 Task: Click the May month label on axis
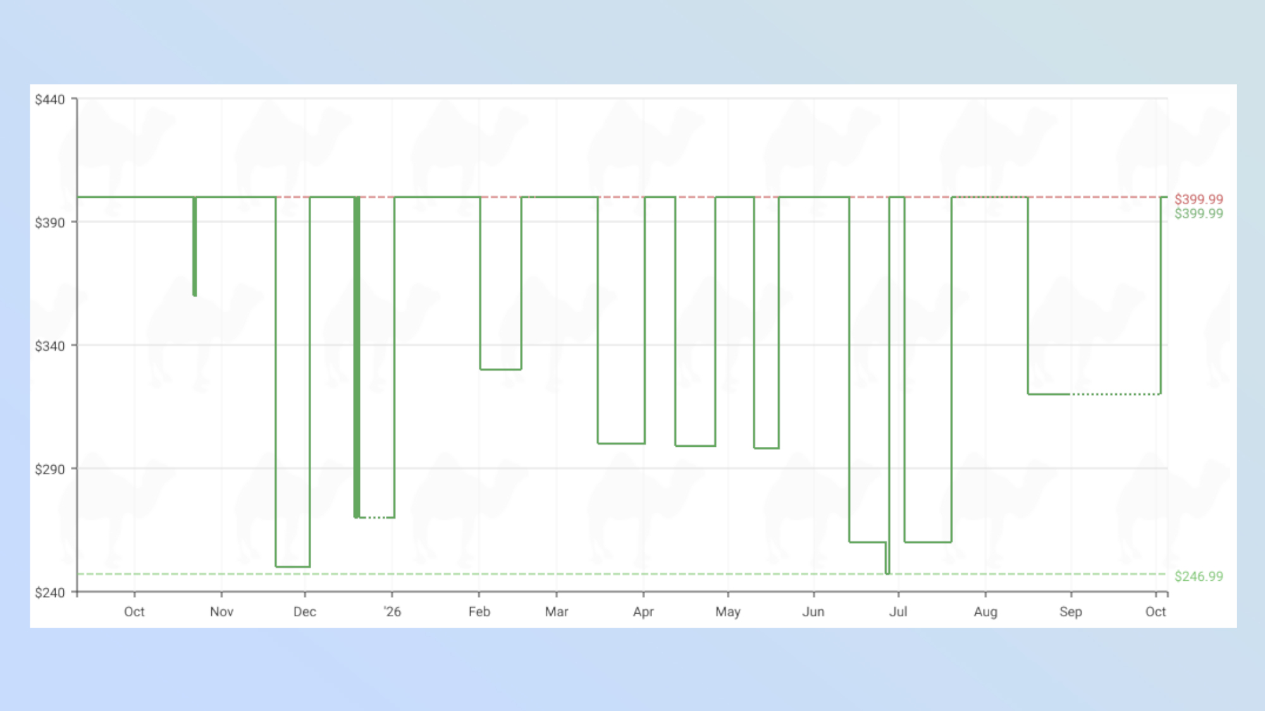pos(728,612)
